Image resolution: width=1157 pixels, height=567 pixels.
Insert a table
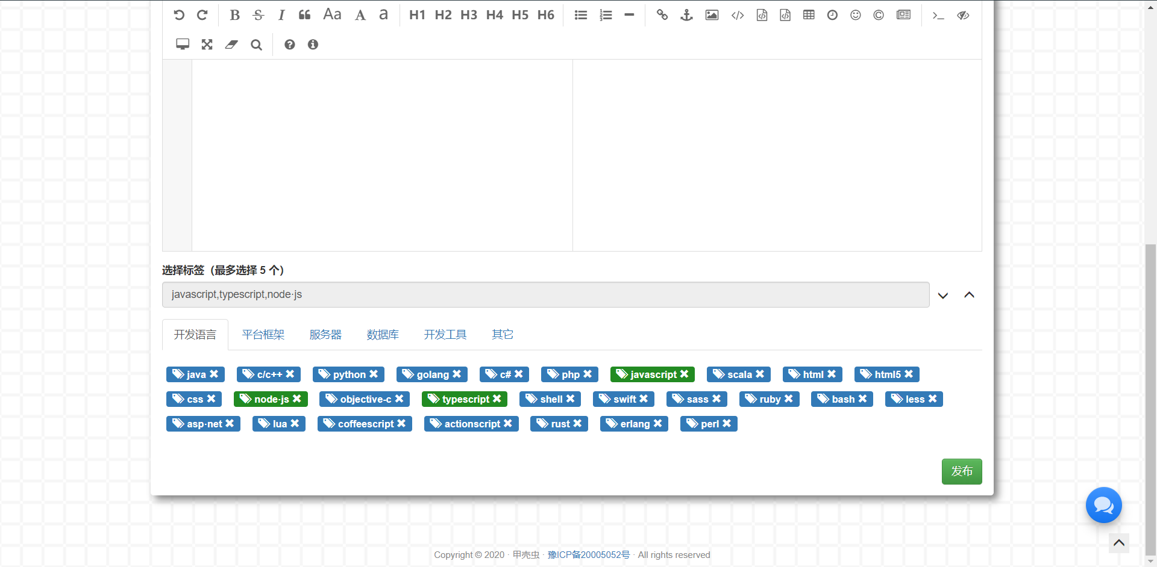[x=809, y=15]
